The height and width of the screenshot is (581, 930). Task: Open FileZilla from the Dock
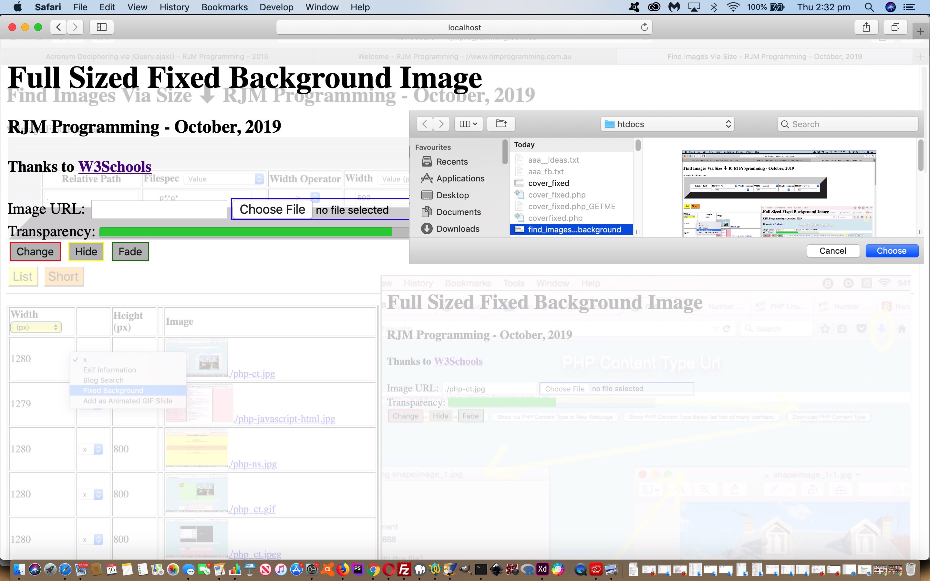(x=405, y=571)
